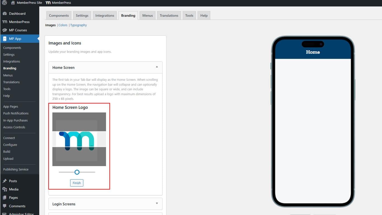Click the WordPress logo icon

coord(4,3)
